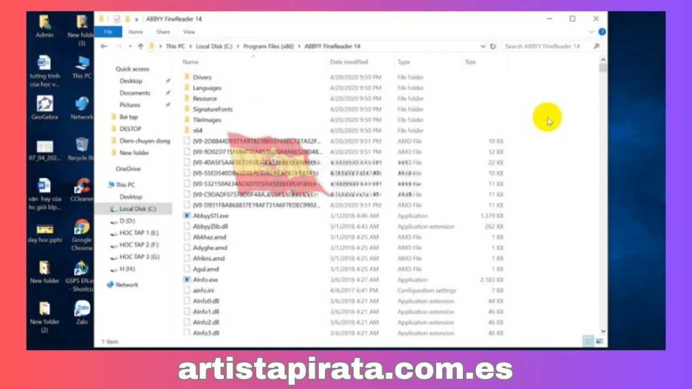
Task: Select the Drivers folder
Action: (x=202, y=77)
